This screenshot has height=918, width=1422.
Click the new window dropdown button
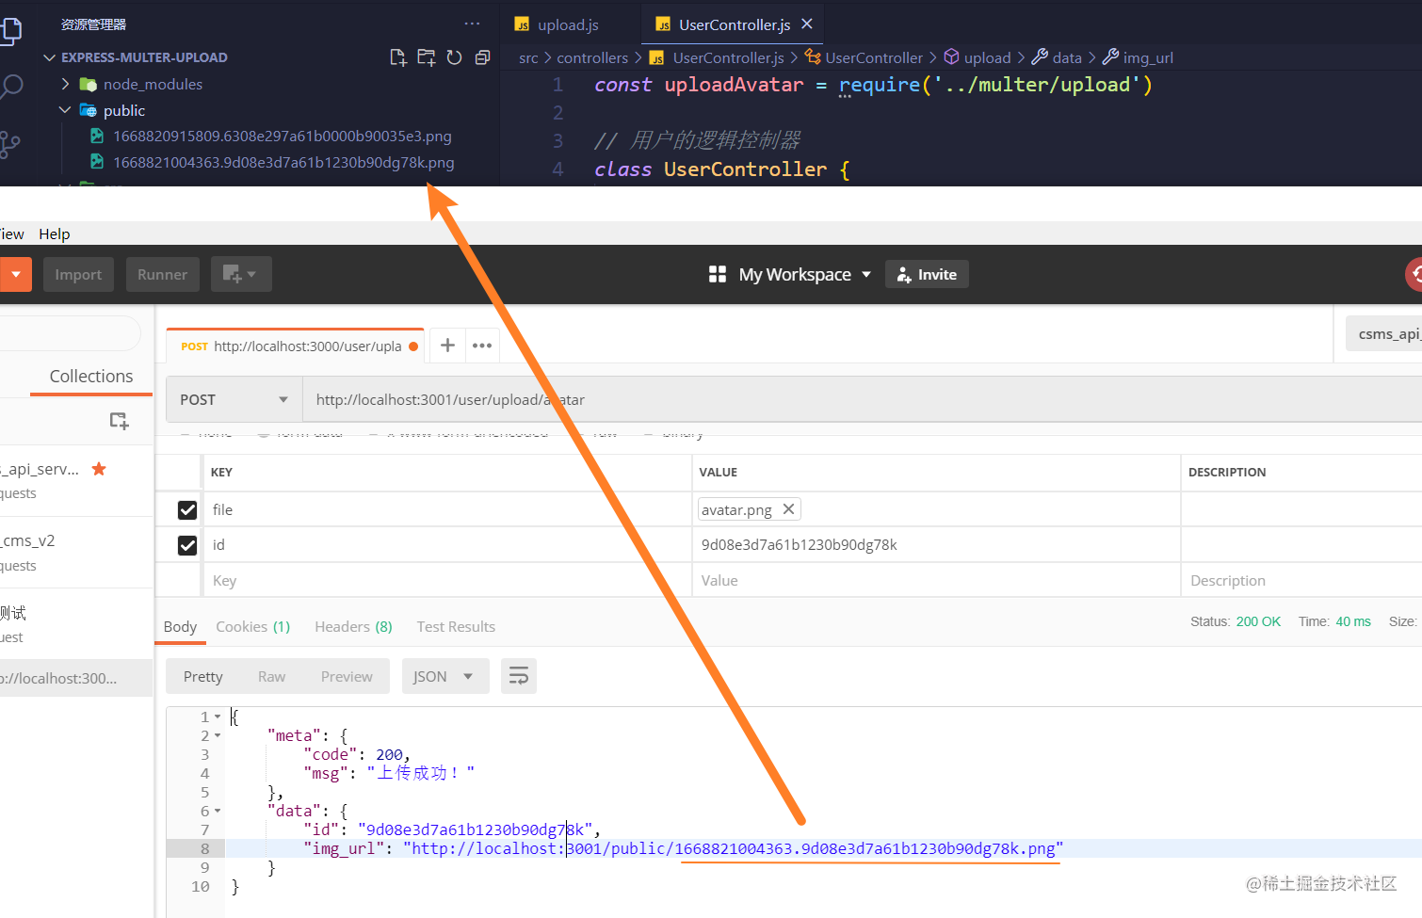[241, 274]
